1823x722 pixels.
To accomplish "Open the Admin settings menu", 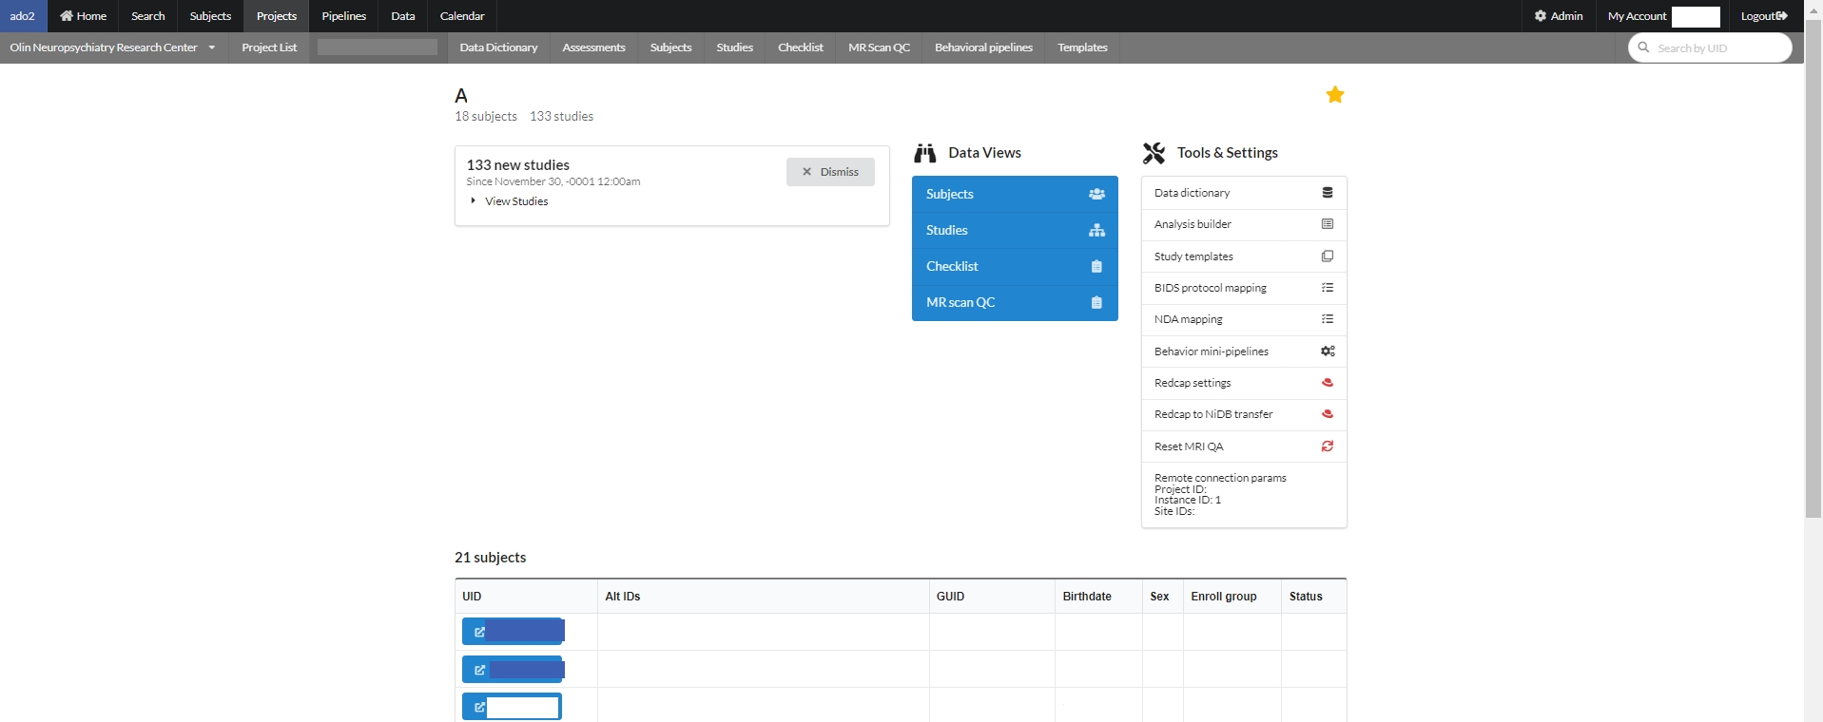I will click(1558, 16).
